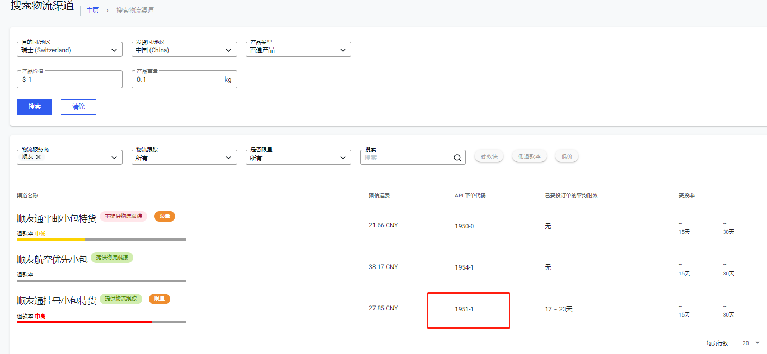Image resolution: width=767 pixels, height=354 pixels.
Task: Click the 产品价值 input field
Action: (x=70, y=79)
